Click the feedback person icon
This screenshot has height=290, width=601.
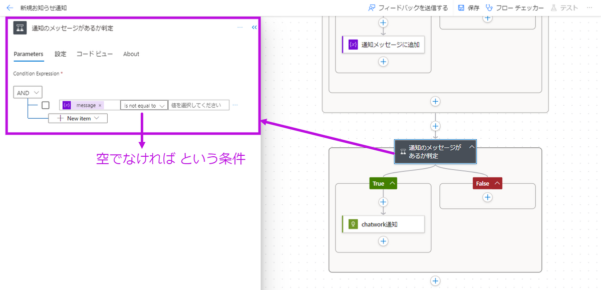372,8
